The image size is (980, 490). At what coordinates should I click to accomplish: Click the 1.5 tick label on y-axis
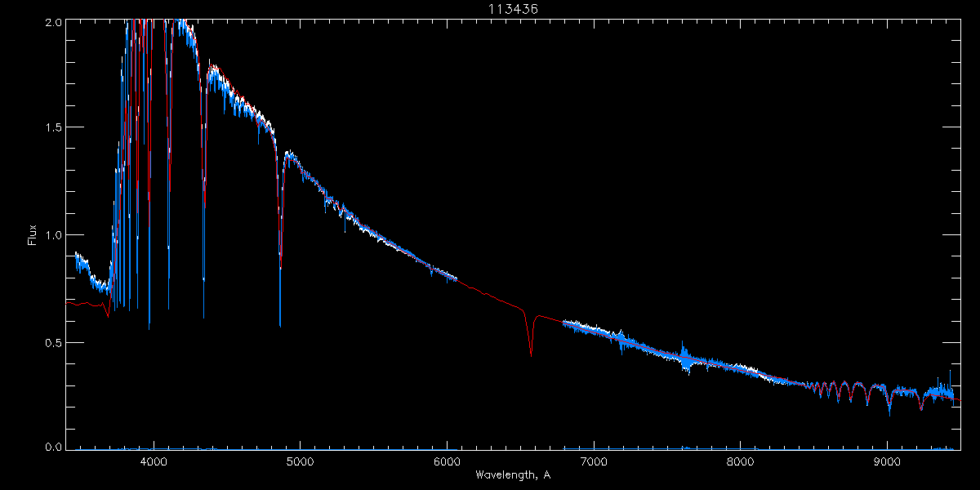point(53,128)
